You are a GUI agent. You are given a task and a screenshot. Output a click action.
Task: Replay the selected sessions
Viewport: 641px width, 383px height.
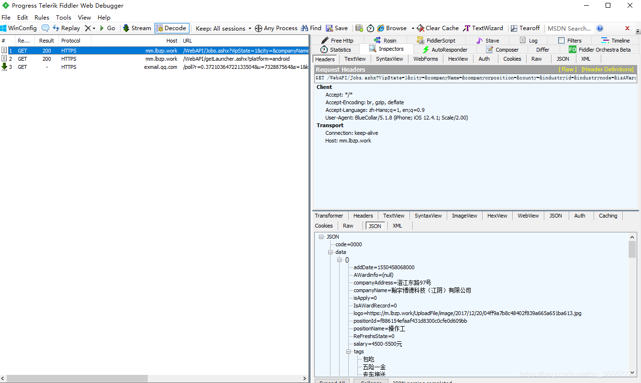[66, 28]
